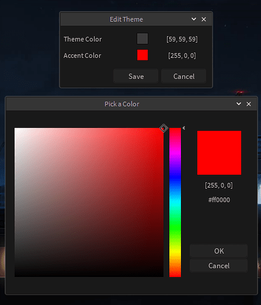Screen dimensions: 261x305
Task: Choose a shade in the saturation square
Action: (x=89, y=202)
